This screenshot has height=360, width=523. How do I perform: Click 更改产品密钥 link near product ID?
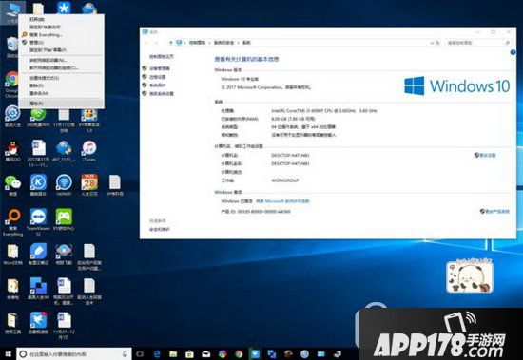tap(497, 211)
